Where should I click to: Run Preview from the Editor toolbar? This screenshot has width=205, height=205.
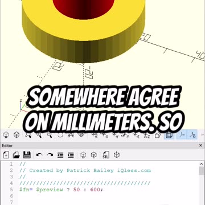coord(83,155)
